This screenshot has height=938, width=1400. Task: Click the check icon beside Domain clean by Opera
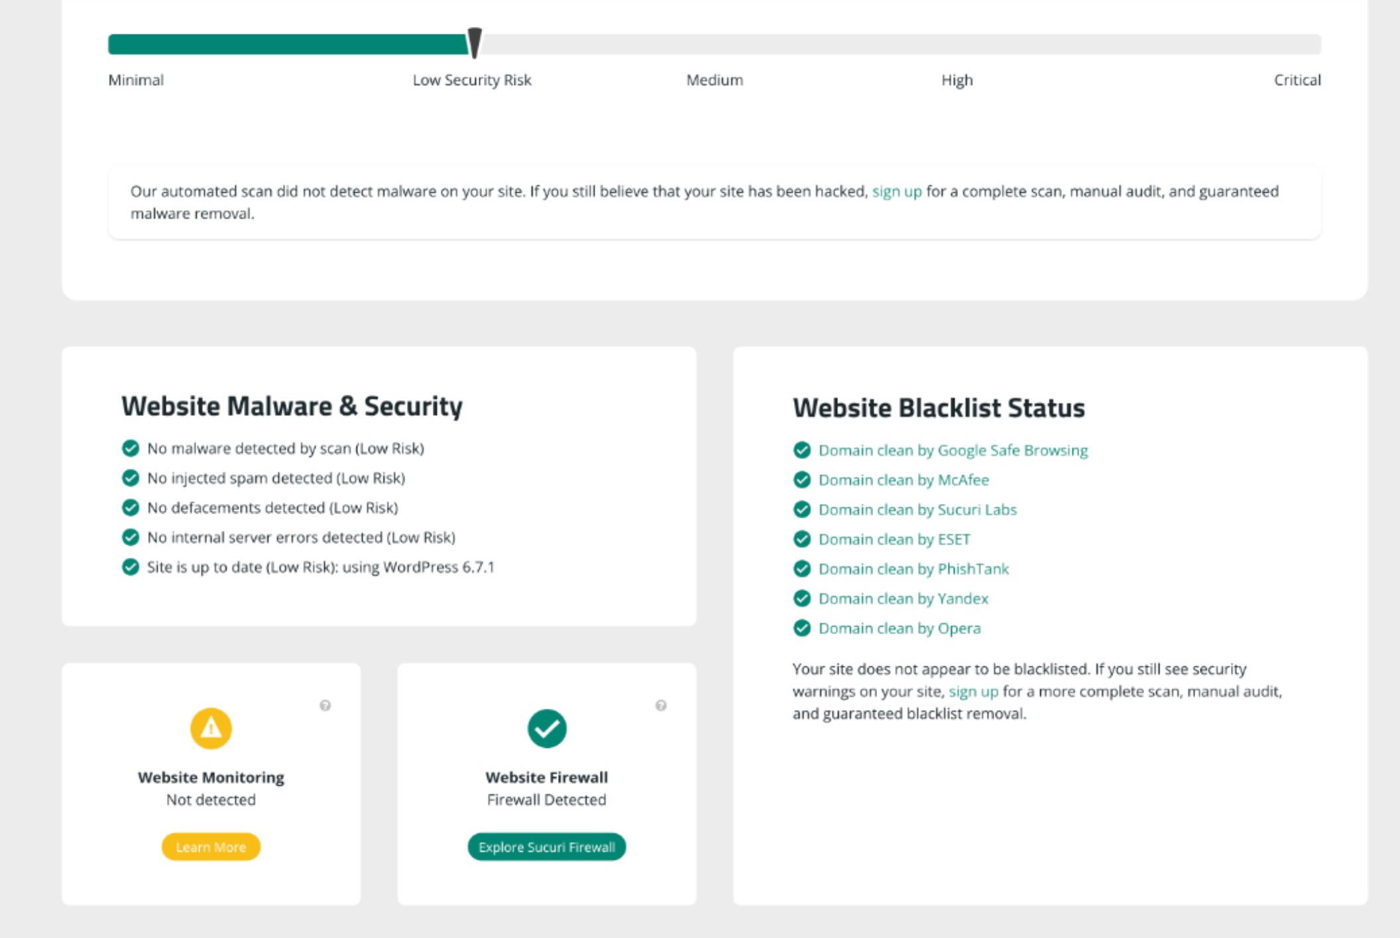tap(802, 628)
